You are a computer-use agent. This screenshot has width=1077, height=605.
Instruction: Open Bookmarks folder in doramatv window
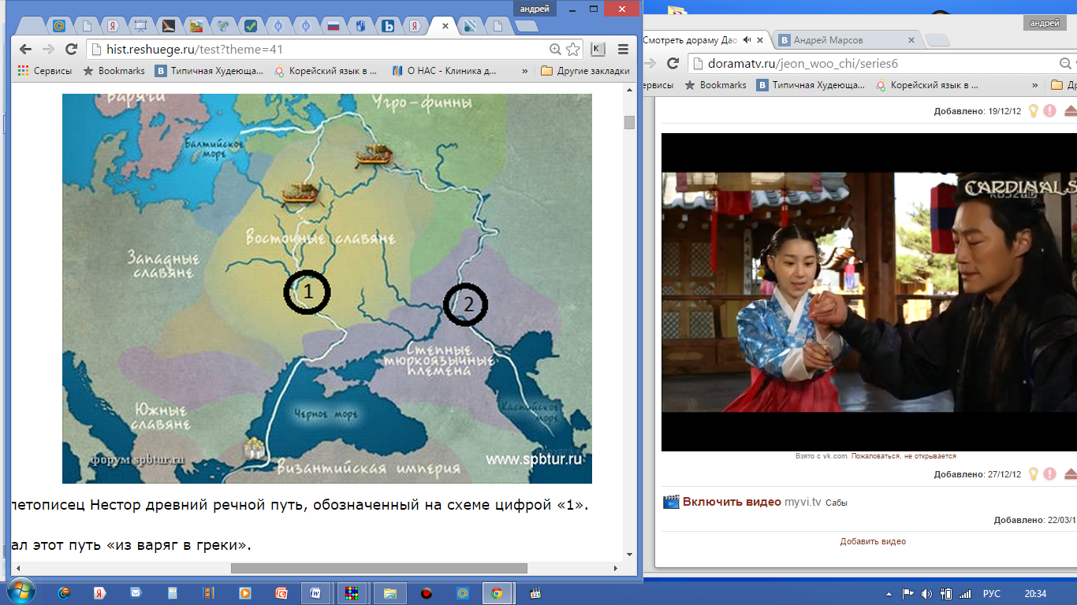tap(715, 85)
